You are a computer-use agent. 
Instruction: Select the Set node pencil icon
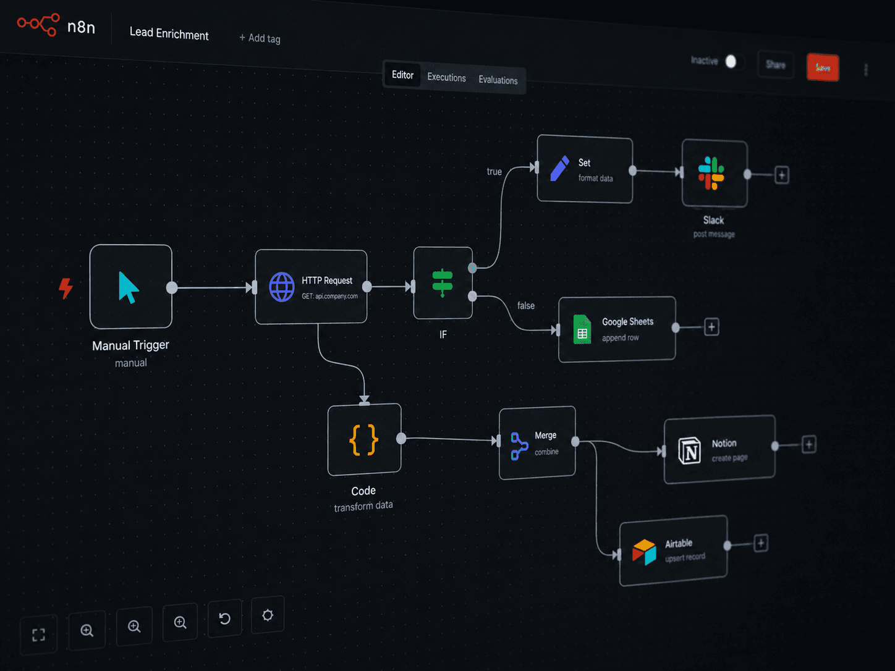pos(560,169)
